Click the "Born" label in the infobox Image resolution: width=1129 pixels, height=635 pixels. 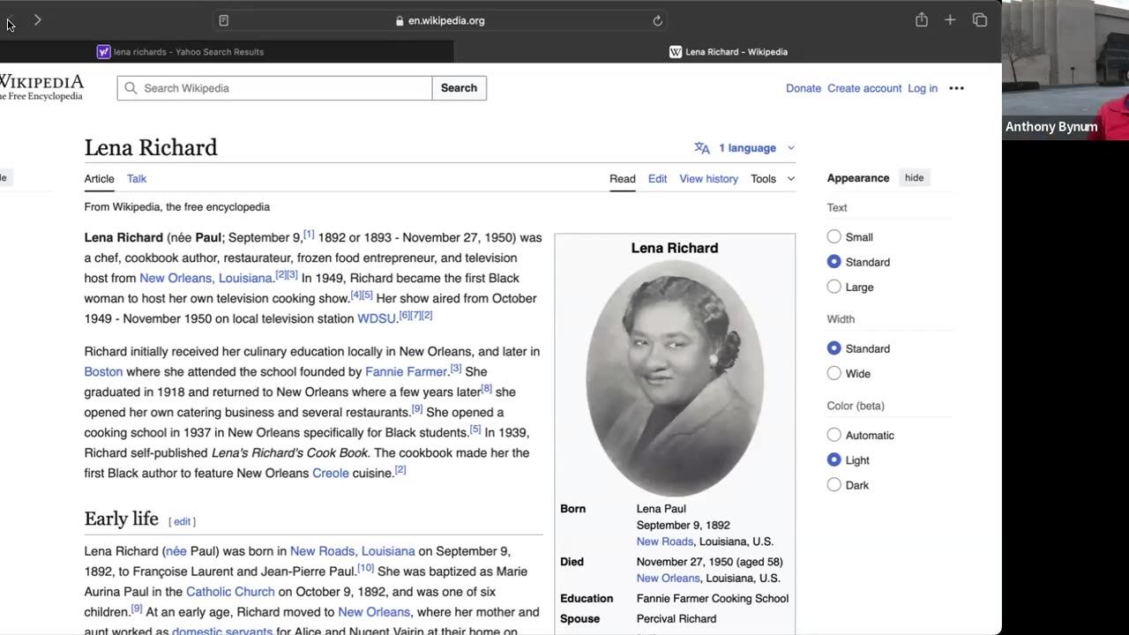(x=572, y=509)
